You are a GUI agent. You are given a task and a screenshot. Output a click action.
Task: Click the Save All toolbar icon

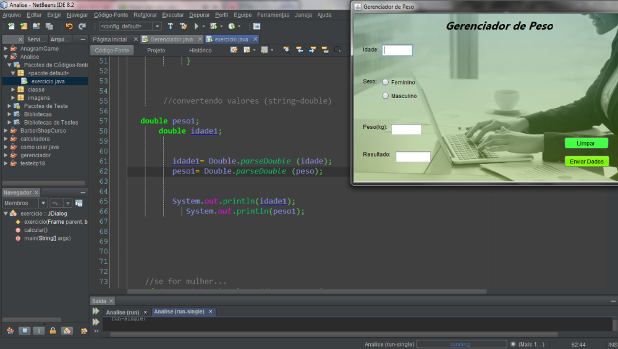49,26
